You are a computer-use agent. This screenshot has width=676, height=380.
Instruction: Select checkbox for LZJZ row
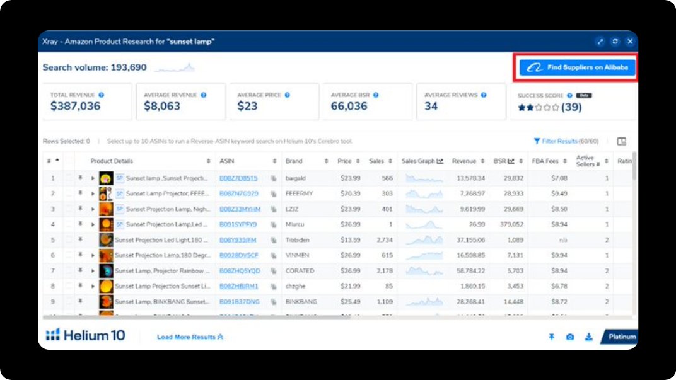point(69,209)
